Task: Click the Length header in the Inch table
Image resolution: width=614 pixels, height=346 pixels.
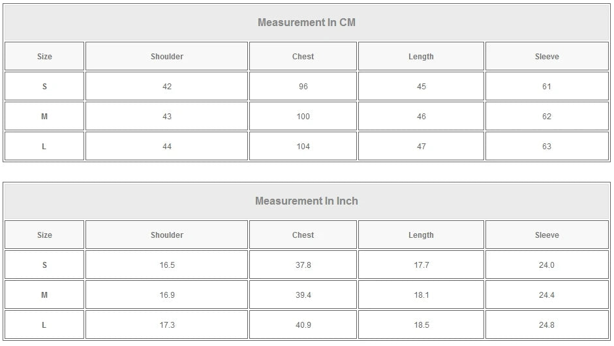Action: point(421,235)
